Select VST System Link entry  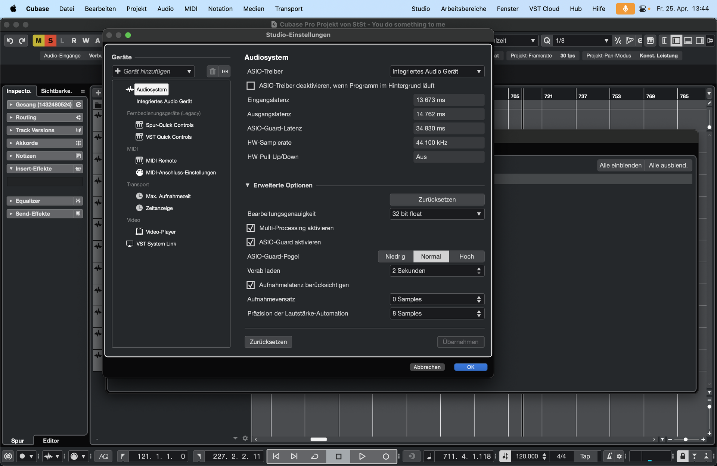pyautogui.click(x=156, y=244)
